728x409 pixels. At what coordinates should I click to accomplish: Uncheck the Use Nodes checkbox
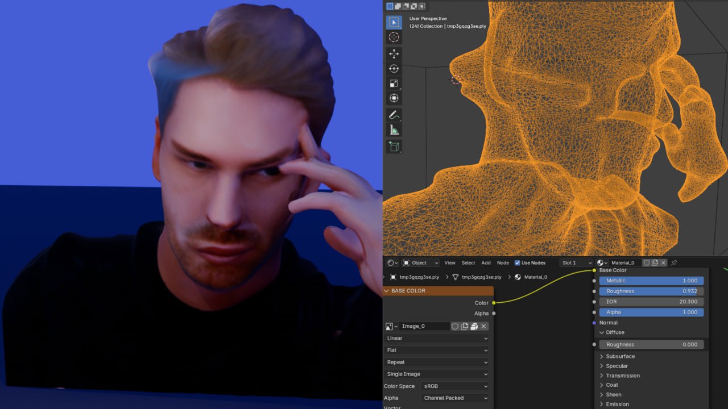coord(517,263)
